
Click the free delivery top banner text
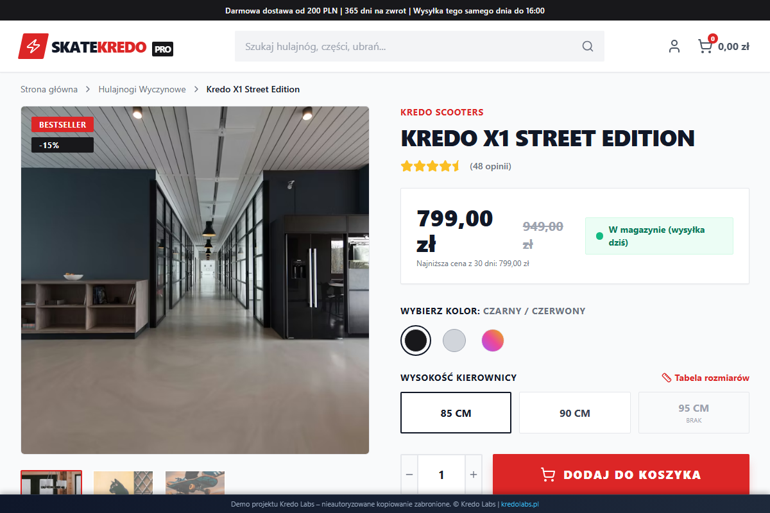tap(385, 11)
